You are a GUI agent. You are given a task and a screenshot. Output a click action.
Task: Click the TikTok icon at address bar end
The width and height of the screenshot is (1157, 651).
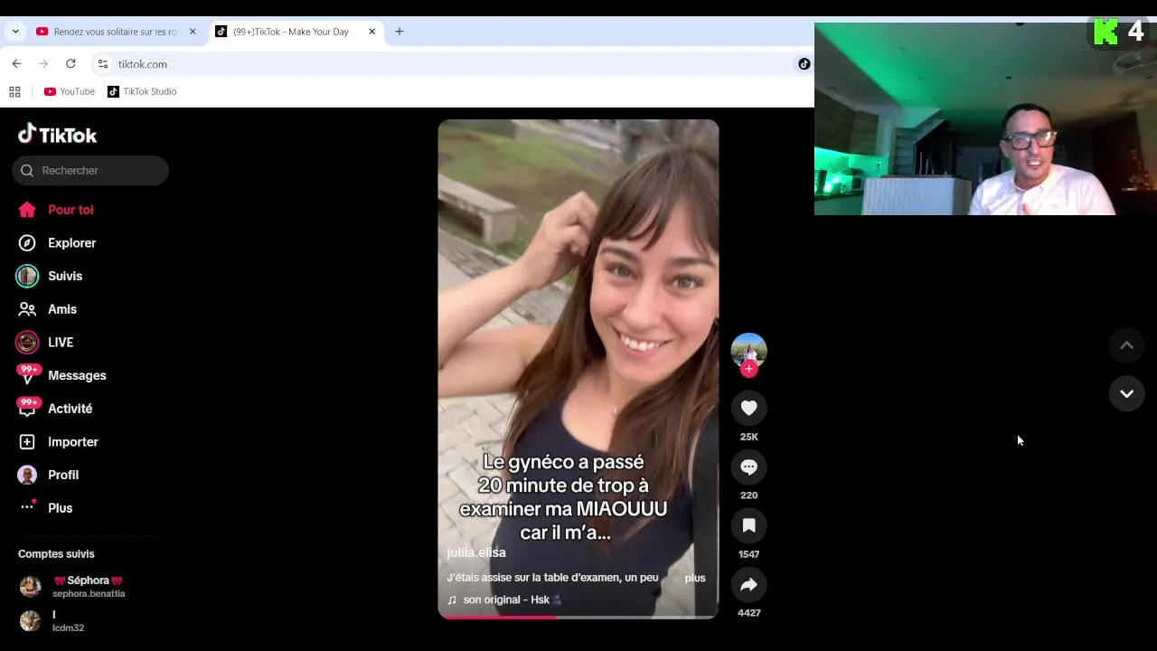point(804,64)
